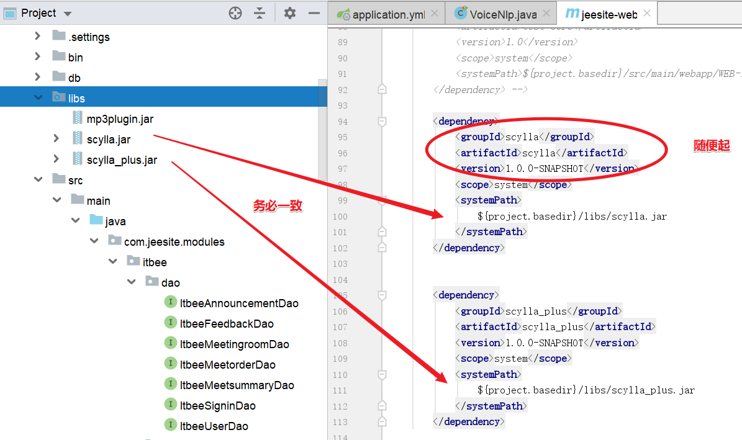Select the jeesite-web pom tab
The image size is (742, 440).
[x=609, y=15]
